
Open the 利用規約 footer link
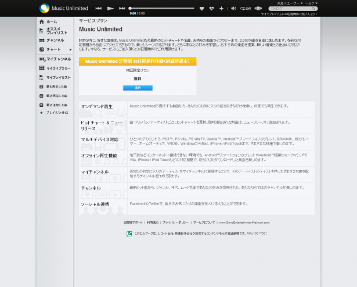(153, 223)
